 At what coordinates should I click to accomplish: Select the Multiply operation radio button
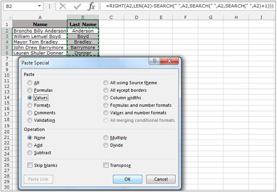[105, 138]
